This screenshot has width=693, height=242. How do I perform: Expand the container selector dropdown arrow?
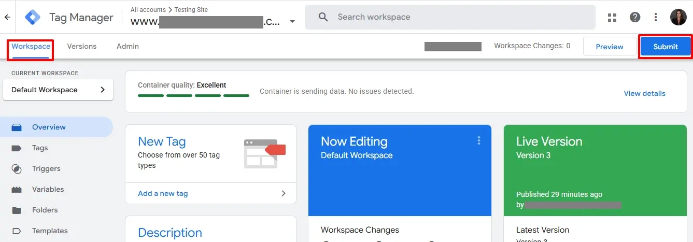click(292, 22)
